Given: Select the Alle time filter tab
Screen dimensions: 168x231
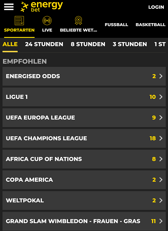Looking at the screenshot, I should pos(10,44).
